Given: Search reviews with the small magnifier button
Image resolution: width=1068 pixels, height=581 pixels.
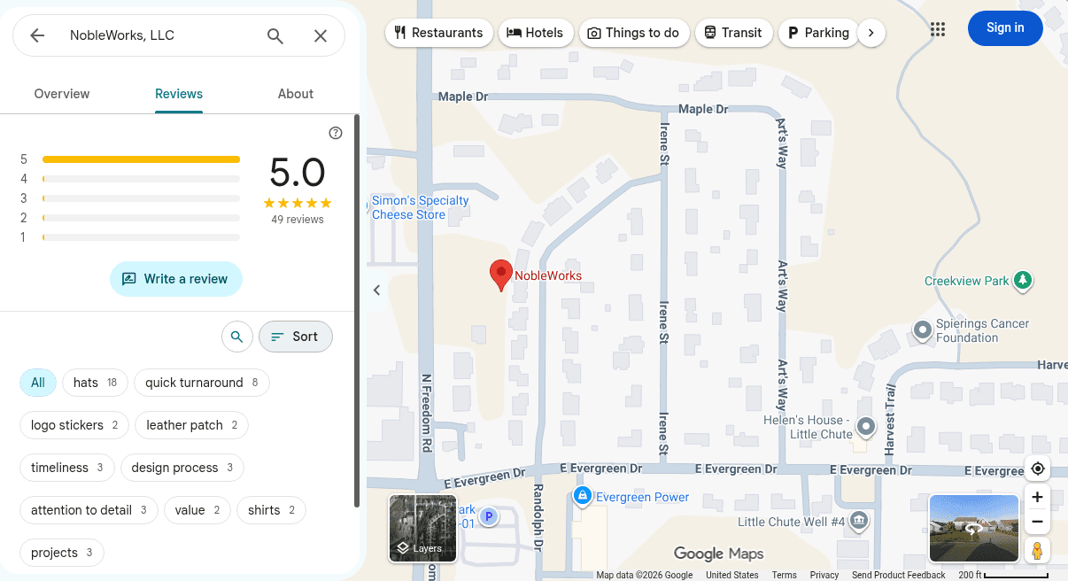Looking at the screenshot, I should point(236,337).
